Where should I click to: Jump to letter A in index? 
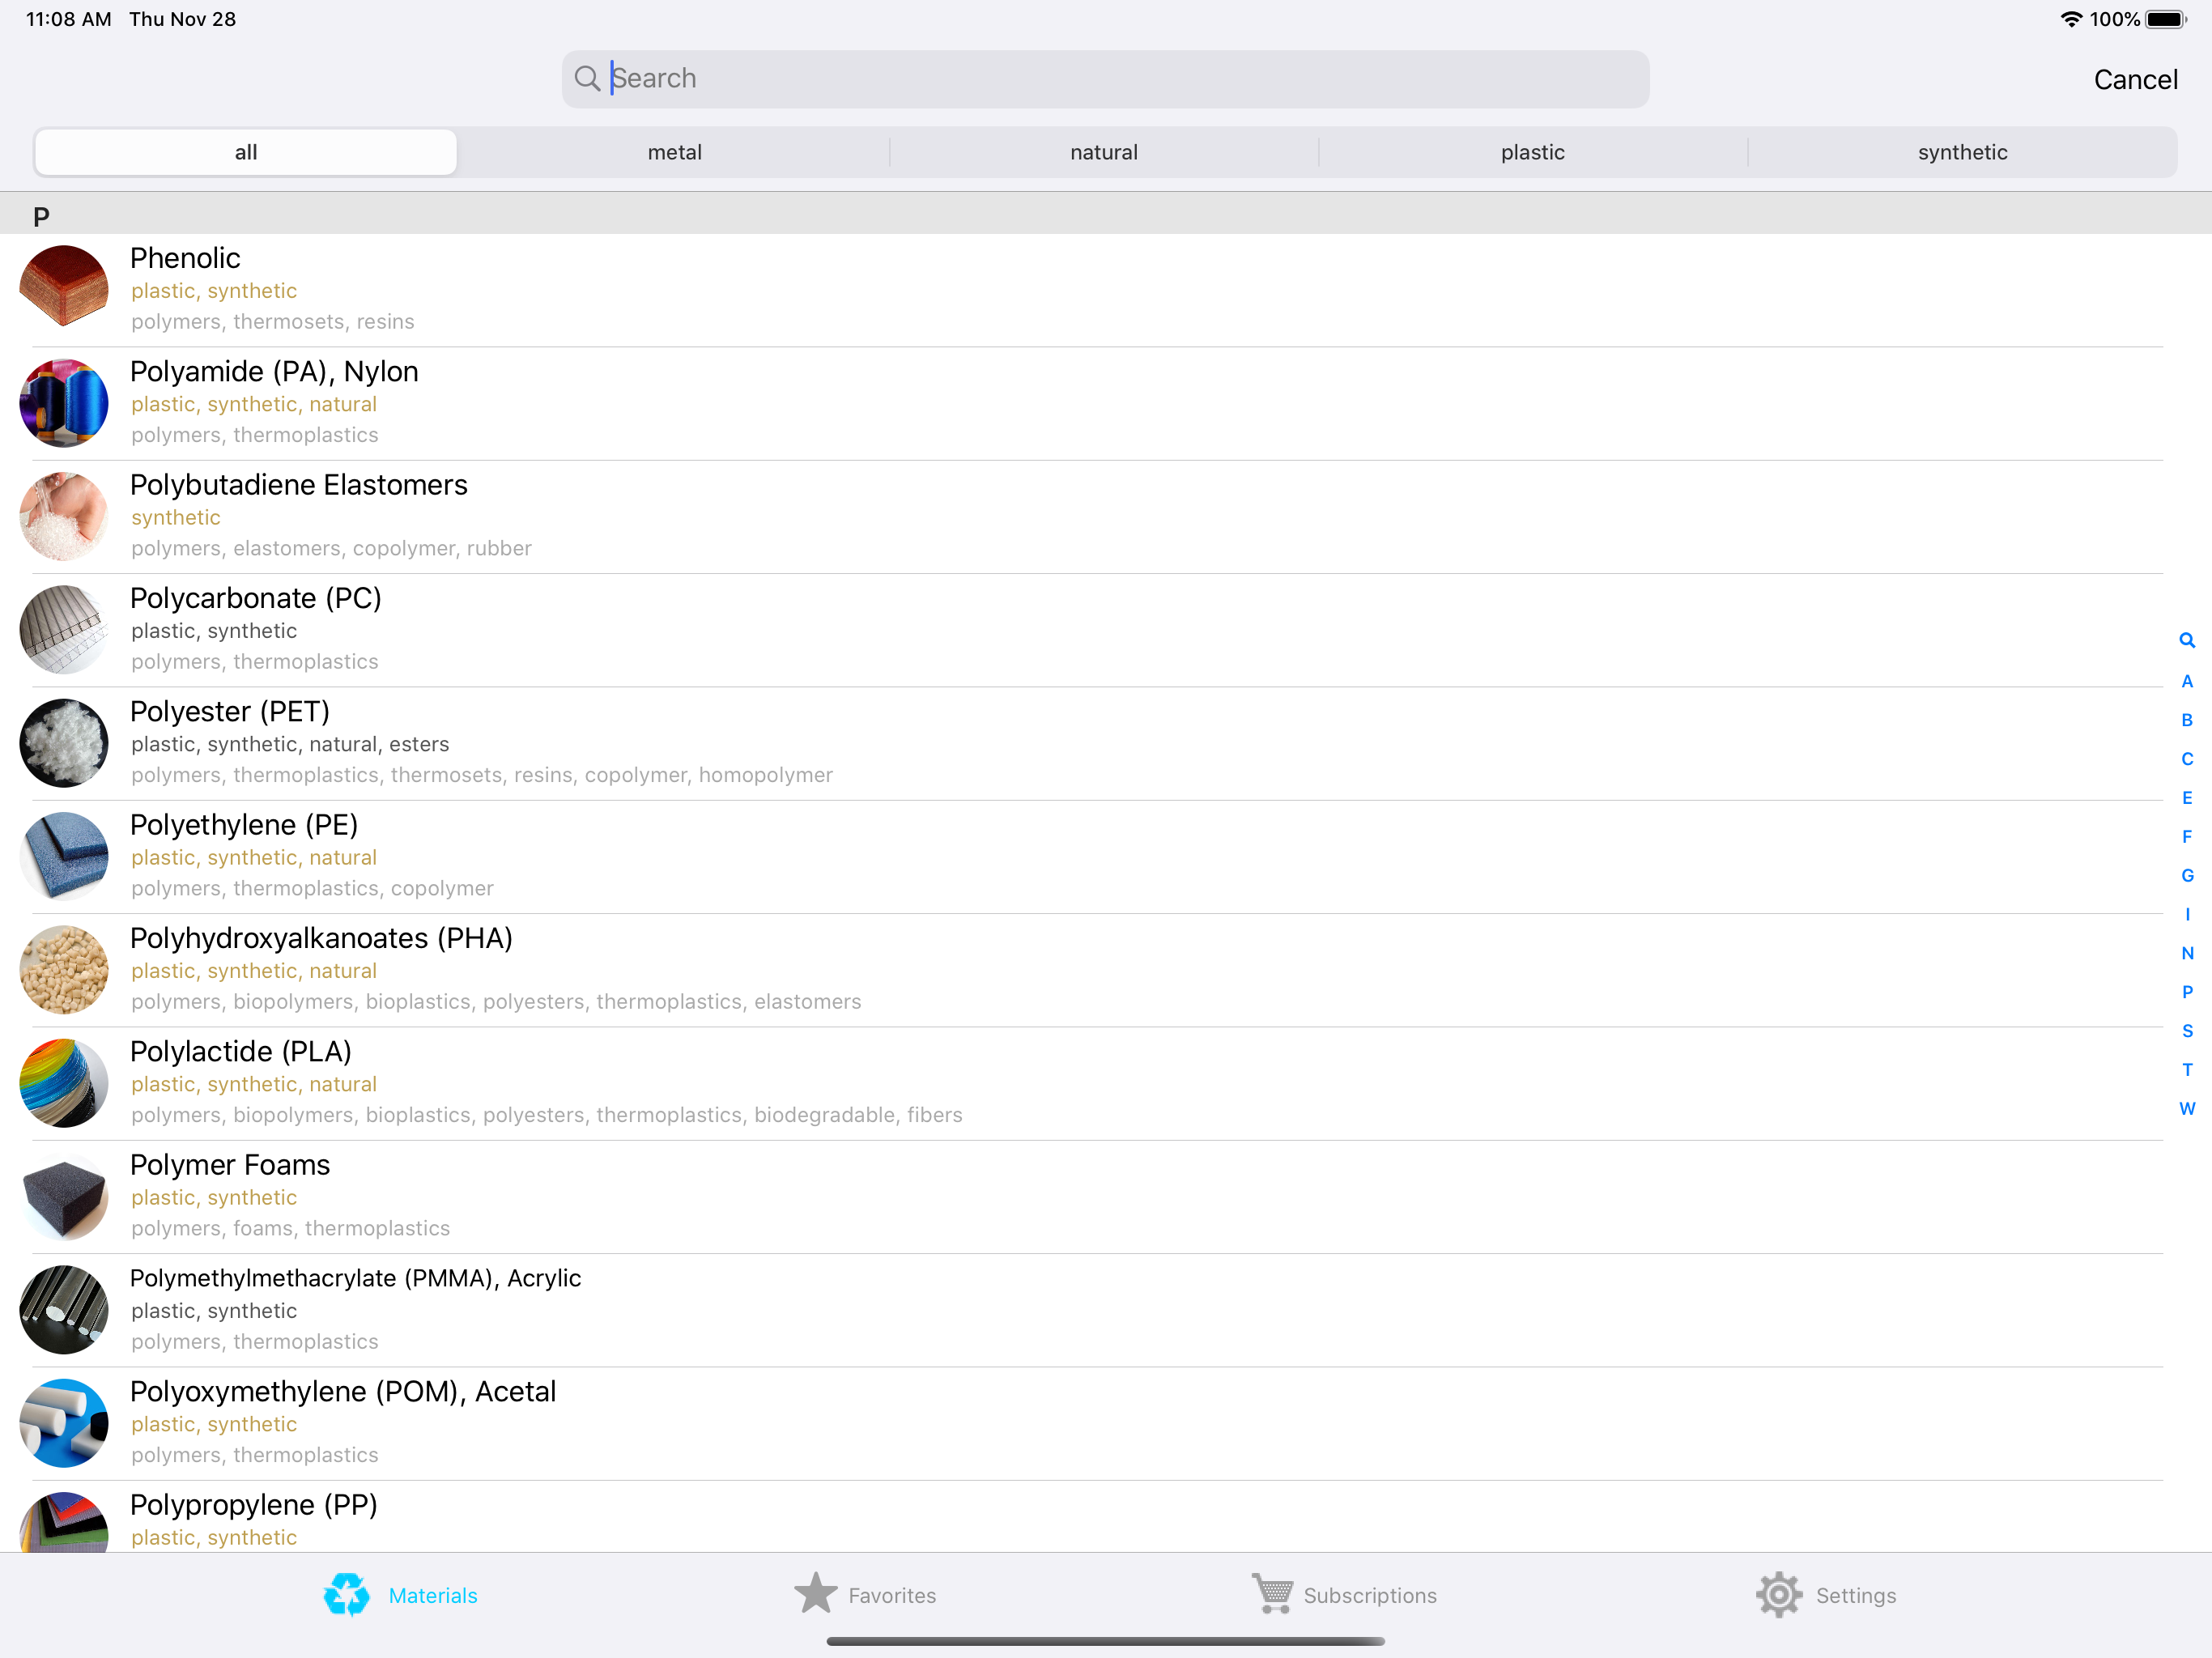(2187, 682)
